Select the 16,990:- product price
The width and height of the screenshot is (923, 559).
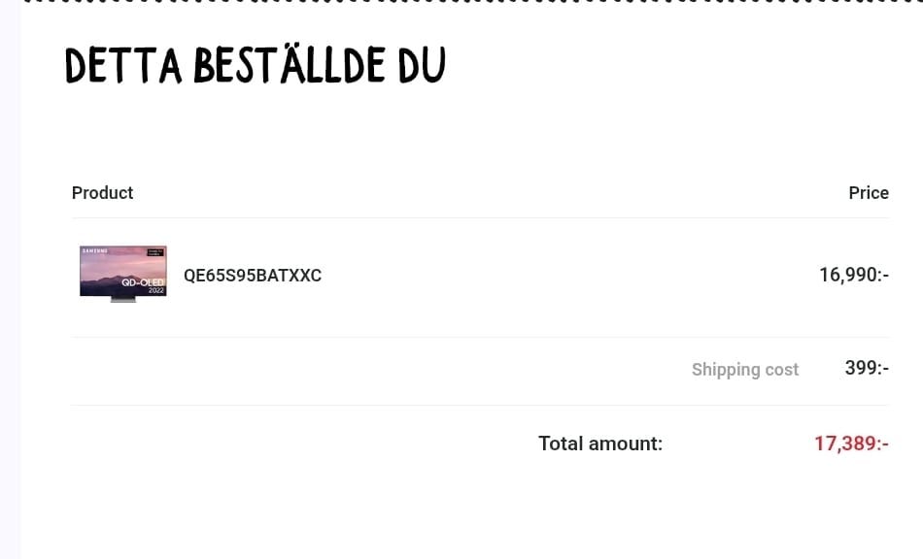(x=853, y=276)
